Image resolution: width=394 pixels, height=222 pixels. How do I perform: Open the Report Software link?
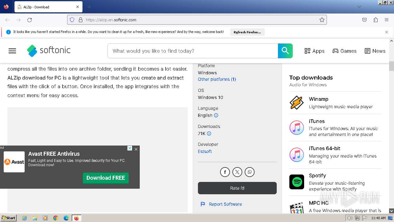221,204
